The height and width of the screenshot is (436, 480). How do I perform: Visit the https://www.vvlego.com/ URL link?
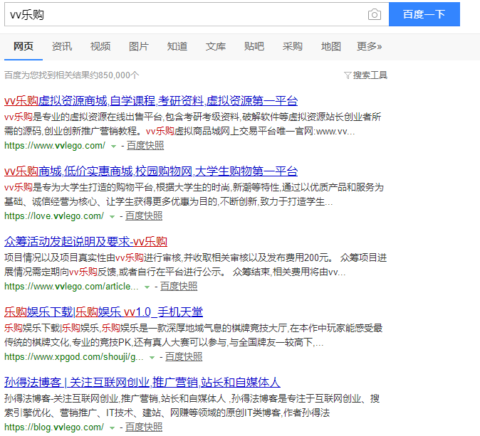pos(55,146)
